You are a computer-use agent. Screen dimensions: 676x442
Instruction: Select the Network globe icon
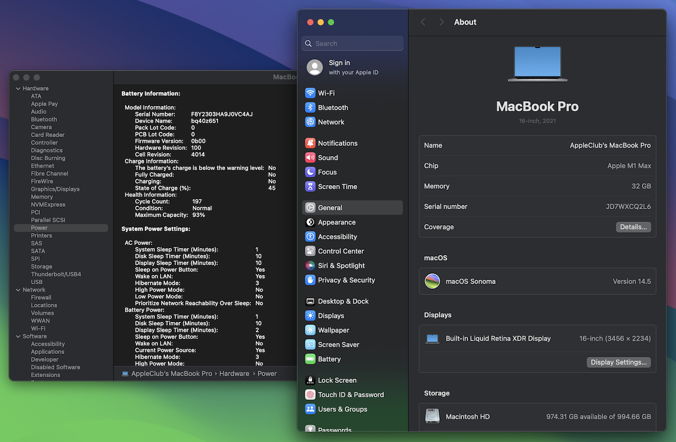(310, 122)
